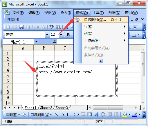Click the Save floppy disk icon
The width and height of the screenshot is (148, 126).
[x=21, y=27]
